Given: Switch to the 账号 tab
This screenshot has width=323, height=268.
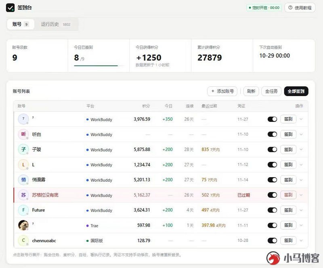Looking at the screenshot, I should point(21,24).
